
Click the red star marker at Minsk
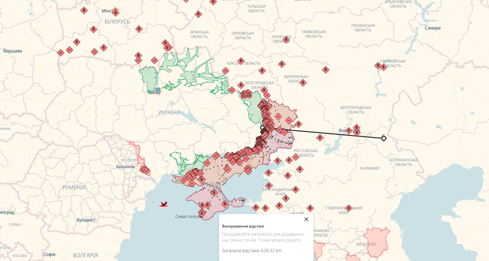coord(115,10)
